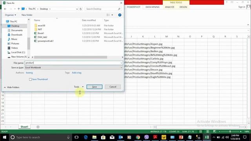Open the ANALYZE ribbon tab

point(169,7)
